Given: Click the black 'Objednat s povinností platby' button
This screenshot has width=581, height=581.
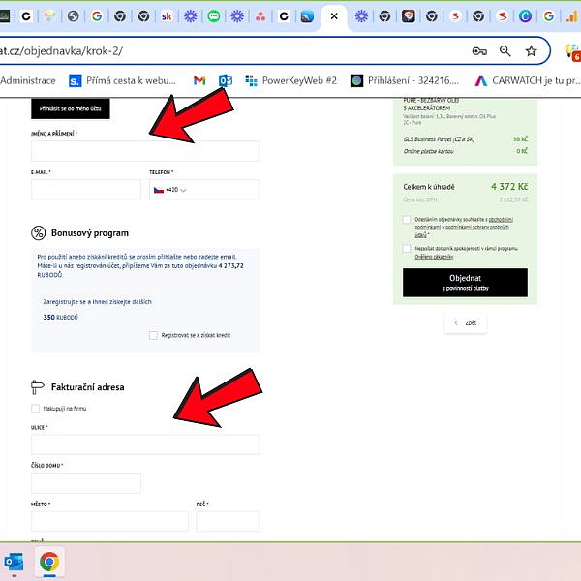Looking at the screenshot, I should (465, 283).
